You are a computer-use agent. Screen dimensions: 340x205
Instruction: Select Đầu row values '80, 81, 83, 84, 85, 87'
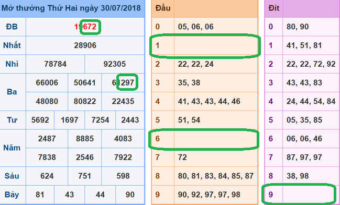[x=216, y=176]
